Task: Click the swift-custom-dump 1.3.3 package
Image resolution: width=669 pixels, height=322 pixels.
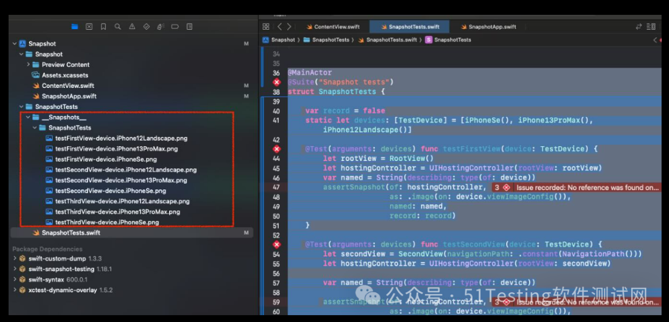Action: click(x=61, y=258)
